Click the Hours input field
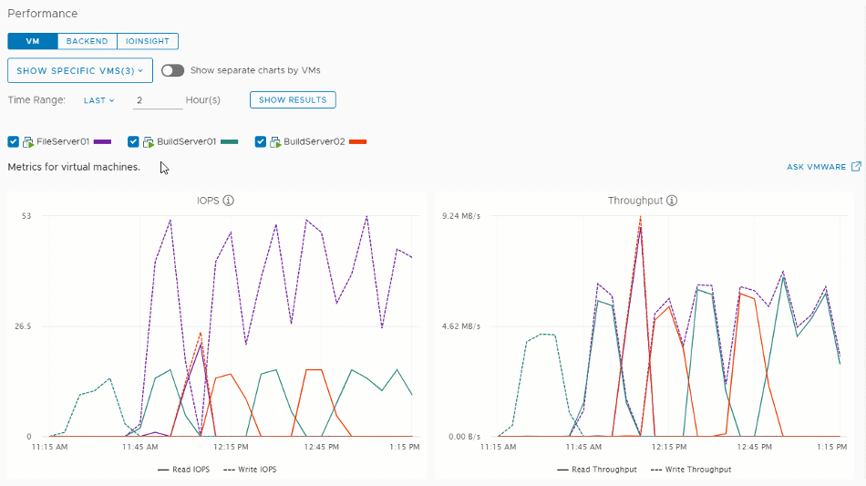The image size is (866, 486). coord(157,100)
